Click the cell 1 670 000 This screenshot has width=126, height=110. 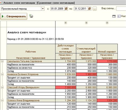(x=86, y=61)
